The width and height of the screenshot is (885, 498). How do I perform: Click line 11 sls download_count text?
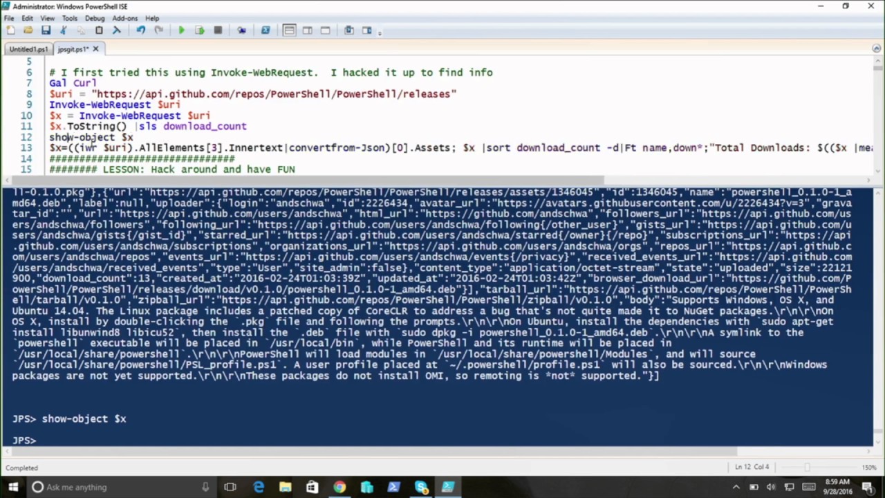[x=193, y=126]
